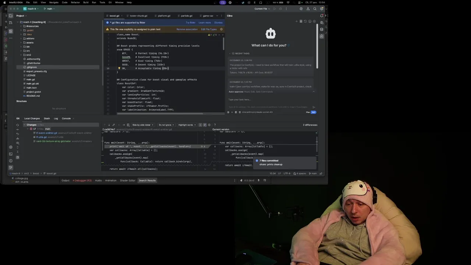Image resolution: width=471 pixels, height=265 pixels.
Task: Open the top toolbar More Actions menu
Action: (x=286, y=9)
